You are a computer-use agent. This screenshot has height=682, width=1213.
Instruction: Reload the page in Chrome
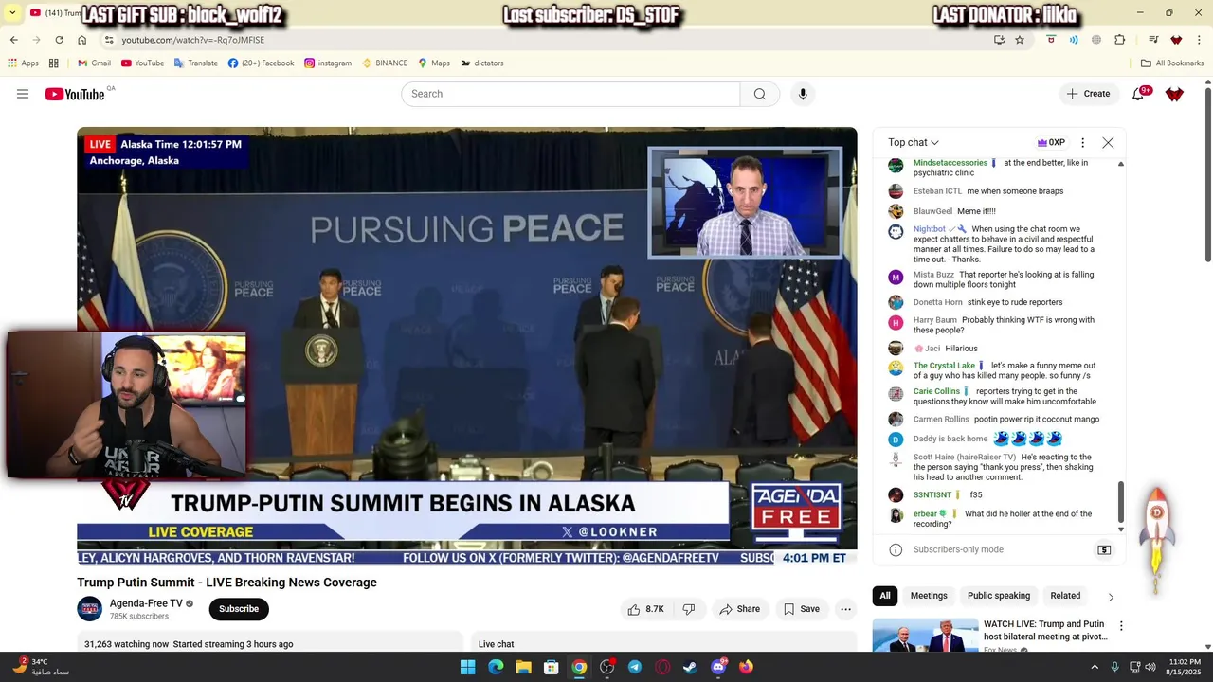point(59,40)
